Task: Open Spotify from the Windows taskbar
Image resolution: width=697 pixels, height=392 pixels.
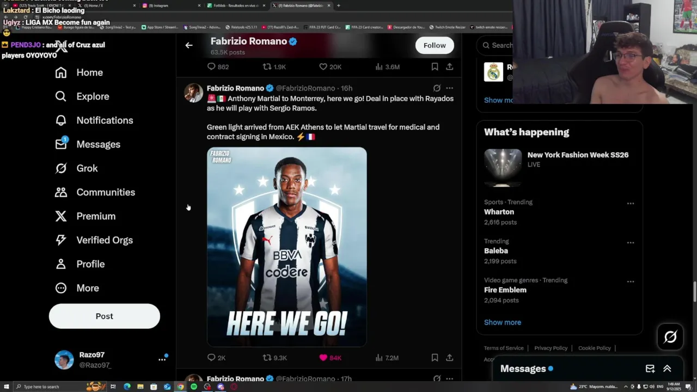Action: coord(194,387)
